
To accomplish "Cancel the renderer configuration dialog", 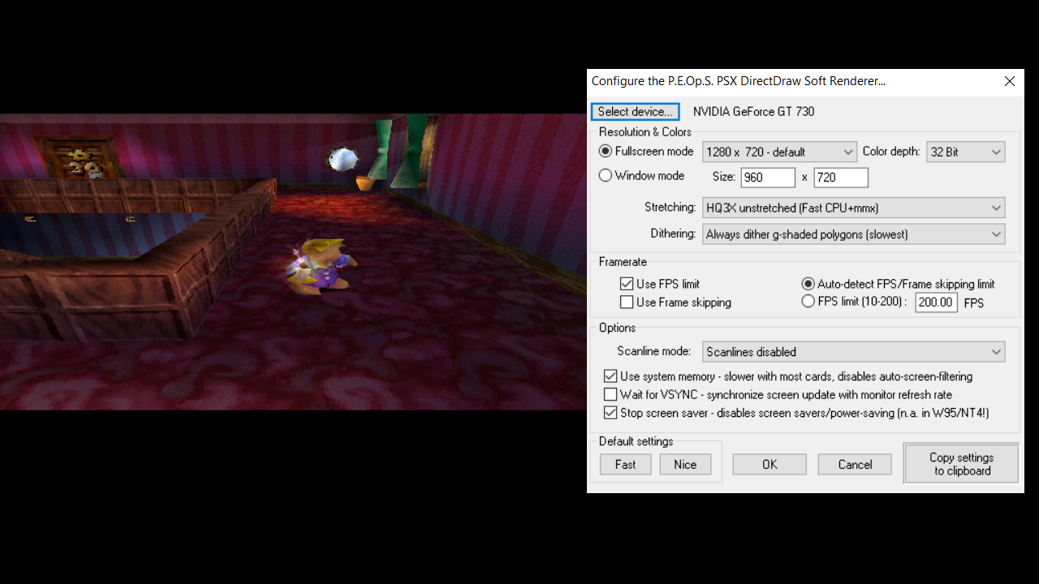I will coord(855,465).
